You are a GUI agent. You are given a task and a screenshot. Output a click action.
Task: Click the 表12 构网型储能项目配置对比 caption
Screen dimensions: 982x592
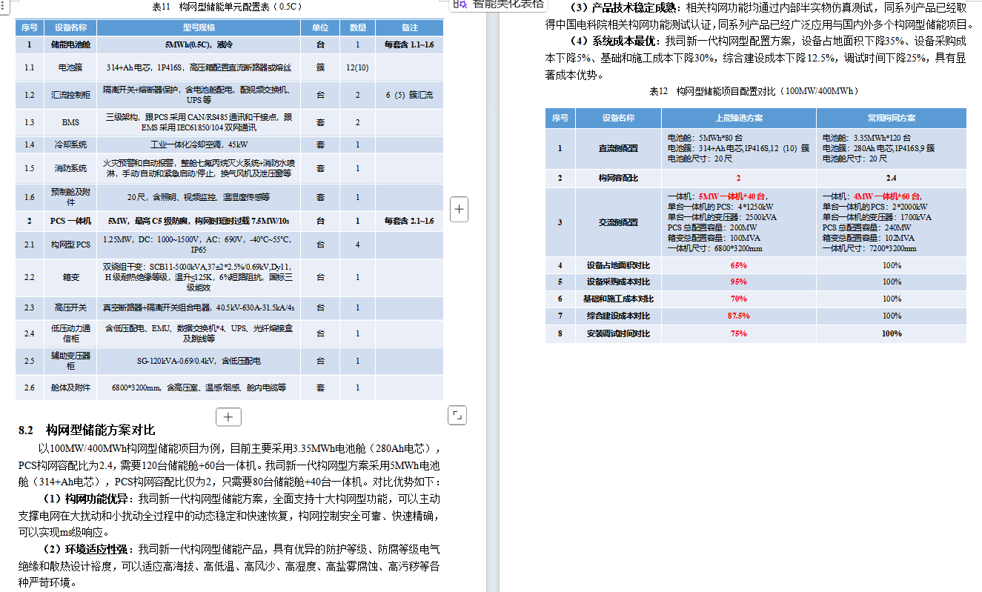754,91
